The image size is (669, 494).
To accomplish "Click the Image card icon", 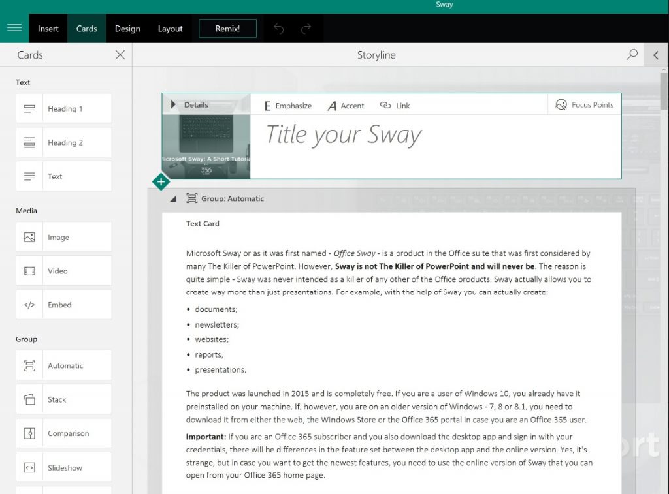I will pos(29,237).
